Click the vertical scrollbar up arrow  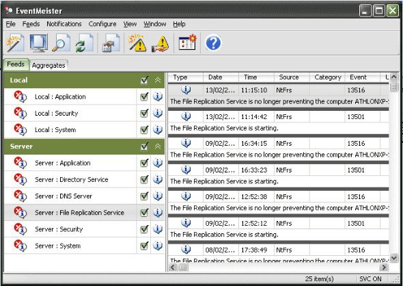(x=393, y=77)
